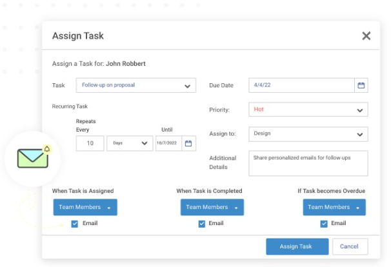Expand the Task dropdown showing Follow-up on proposal
The width and height of the screenshot is (391, 267).
(x=136, y=86)
